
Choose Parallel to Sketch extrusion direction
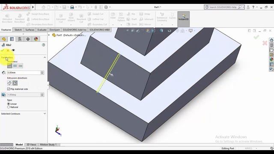9,83
